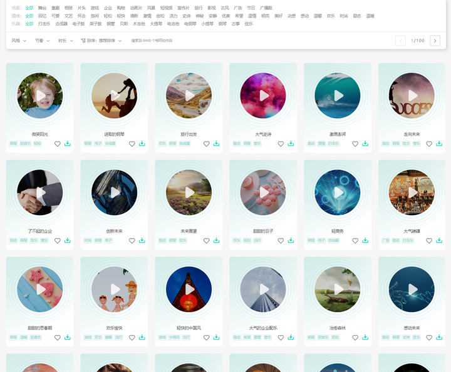The image size is (451, 372).
Task: Download the 甜甜的思春期 track
Action: (68, 337)
